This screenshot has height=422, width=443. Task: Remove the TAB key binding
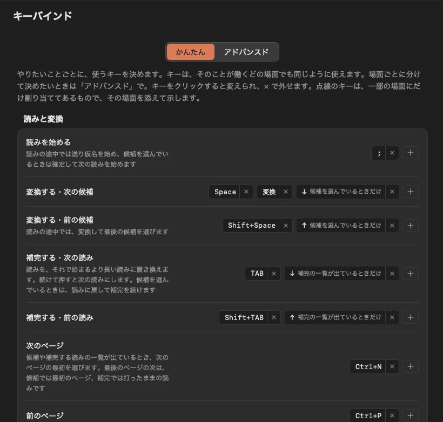click(x=274, y=274)
